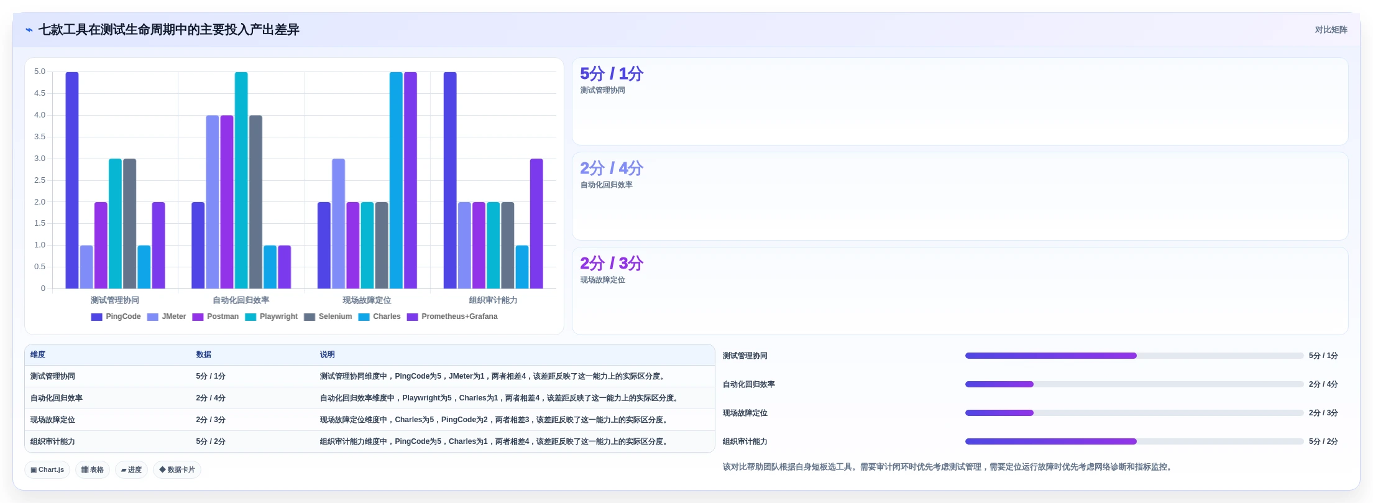Click the summary note beginning 该对比帮助团队
This screenshot has height=503, width=1373.
pos(948,467)
